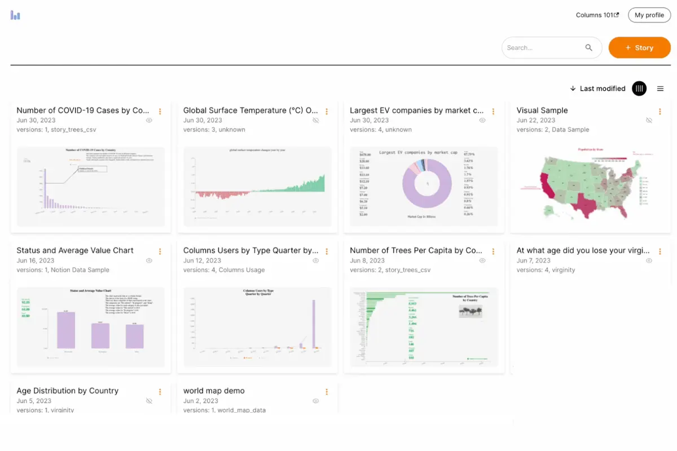Image resolution: width=677 pixels, height=451 pixels.
Task: Click the search magnifier icon
Action: 589,48
